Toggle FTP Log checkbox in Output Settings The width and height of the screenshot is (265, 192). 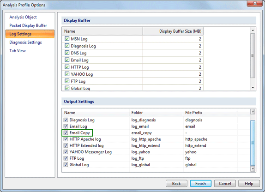(x=66, y=158)
